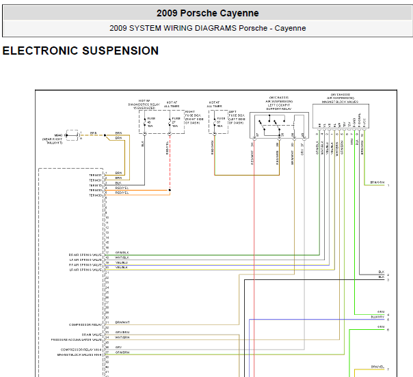Click the 'DRAIN VALVE' pin label
This screenshot has width=413, height=377.
click(92, 335)
